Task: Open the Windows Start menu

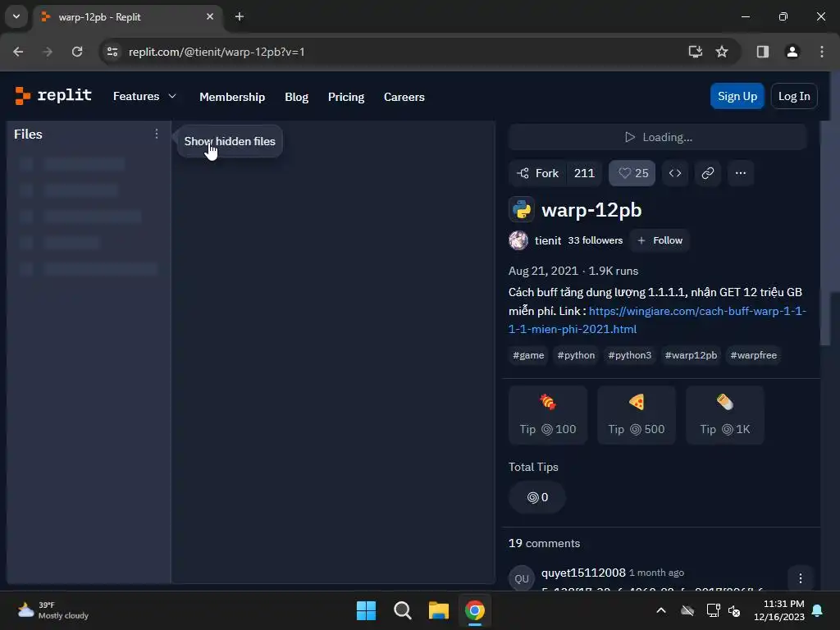Action: click(367, 610)
